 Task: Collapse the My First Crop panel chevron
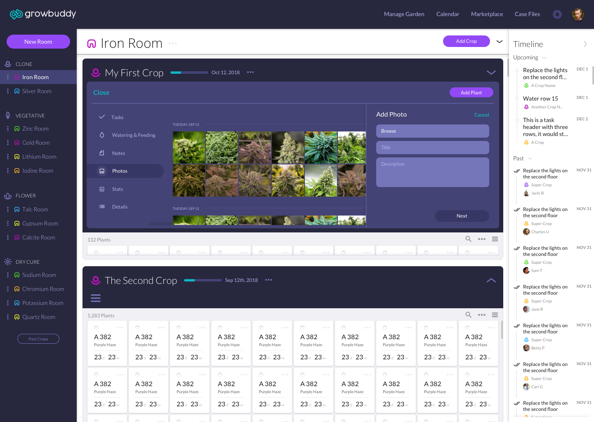(491, 73)
